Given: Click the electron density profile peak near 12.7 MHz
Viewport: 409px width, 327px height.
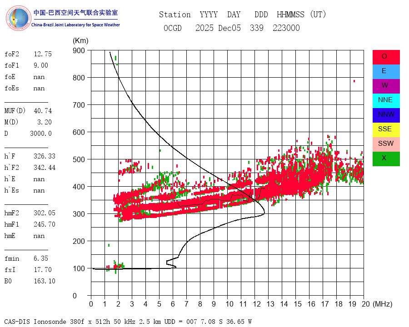Looking at the screenshot, I should [264, 212].
